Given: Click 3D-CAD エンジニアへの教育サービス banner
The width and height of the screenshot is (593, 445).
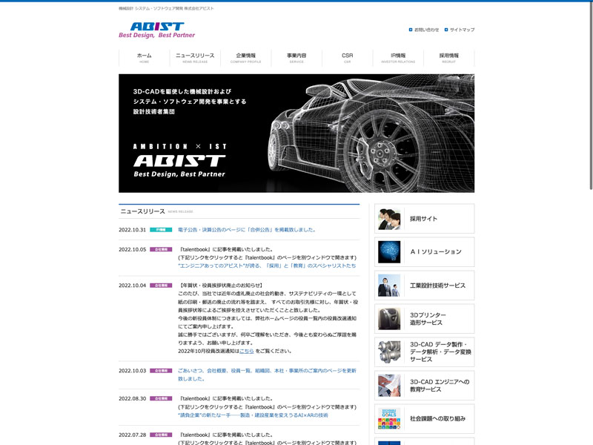Looking at the screenshot, I should 389,386.
